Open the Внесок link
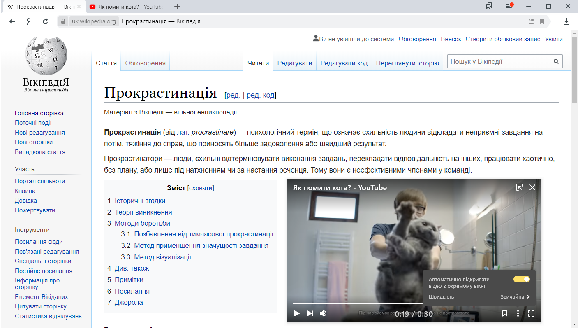This screenshot has width=578, height=329. coord(451,39)
